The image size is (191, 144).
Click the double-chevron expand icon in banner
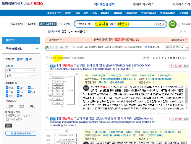click(x=137, y=40)
